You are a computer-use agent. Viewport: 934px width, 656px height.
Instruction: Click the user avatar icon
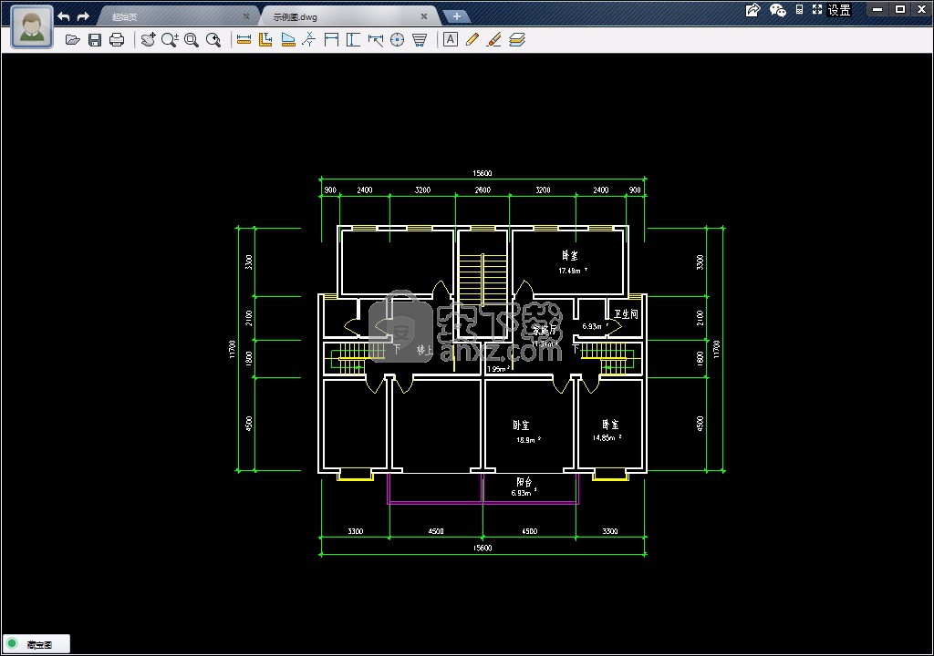(32, 26)
